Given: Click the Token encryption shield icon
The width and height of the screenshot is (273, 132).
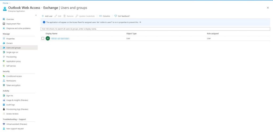Looking at the screenshot, I should [x=4, y=85].
